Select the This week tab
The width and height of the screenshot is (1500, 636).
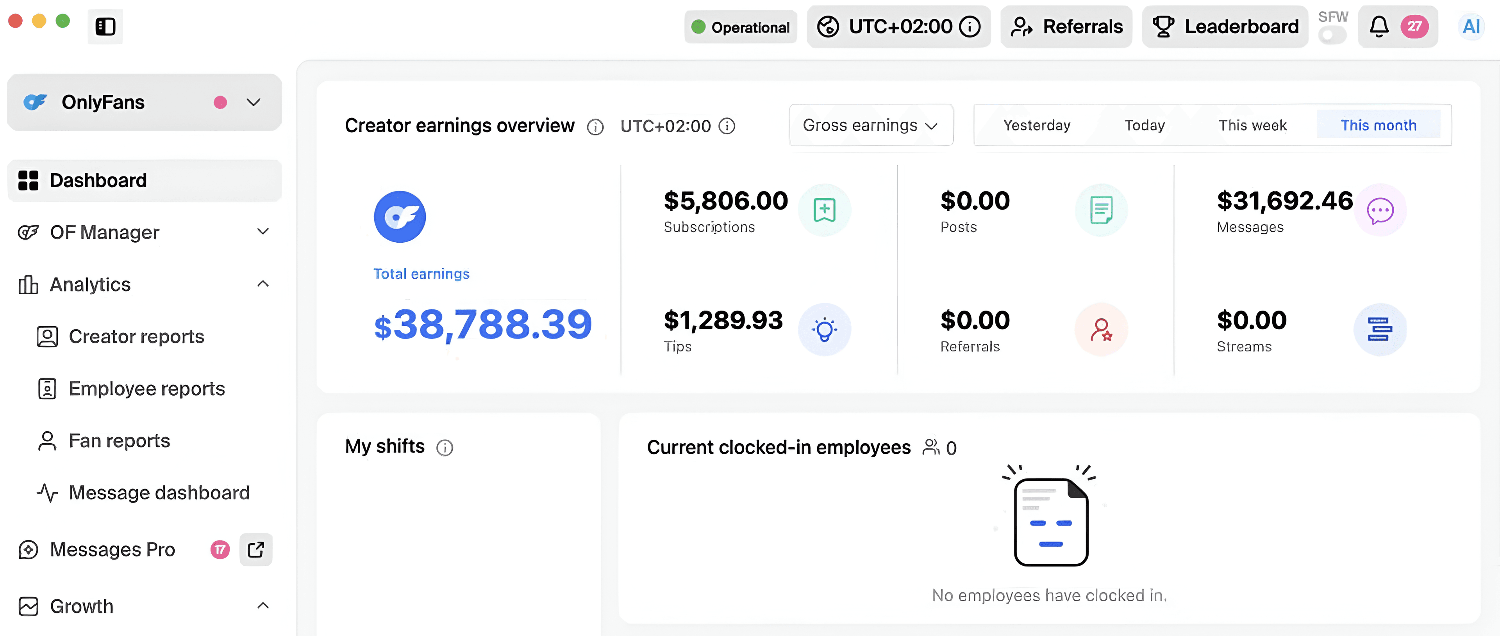tap(1252, 125)
